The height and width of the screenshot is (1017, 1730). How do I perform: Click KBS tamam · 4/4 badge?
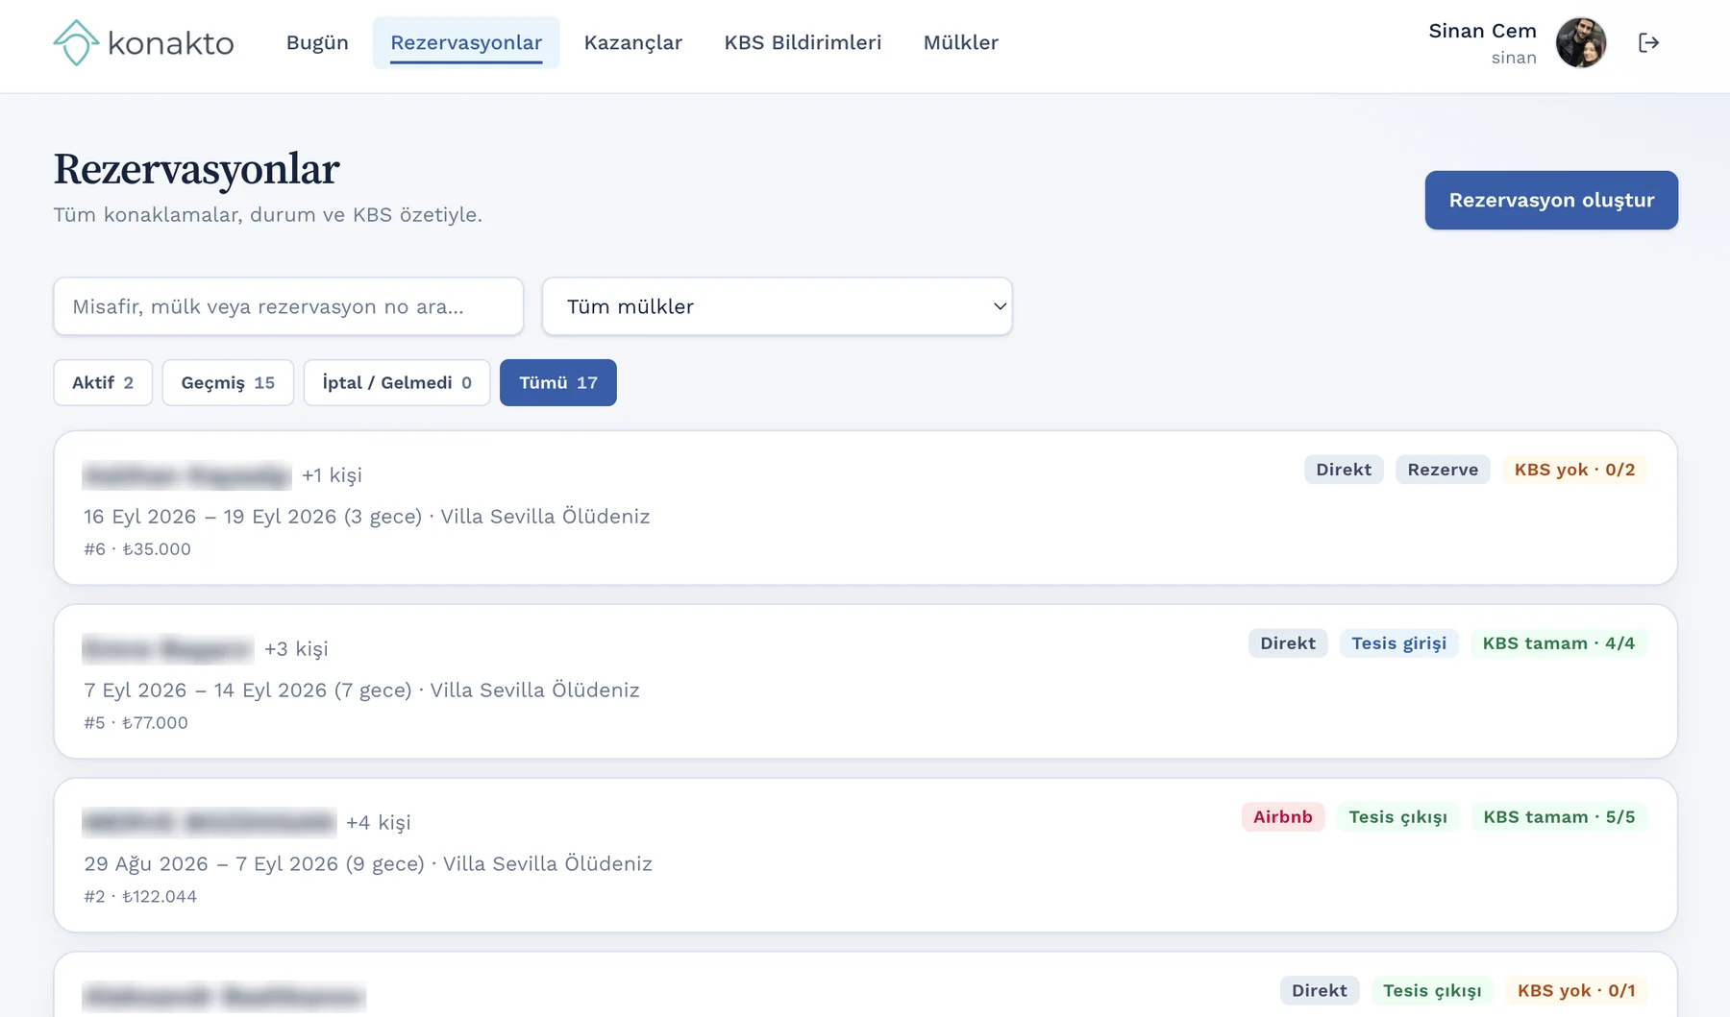1559,643
